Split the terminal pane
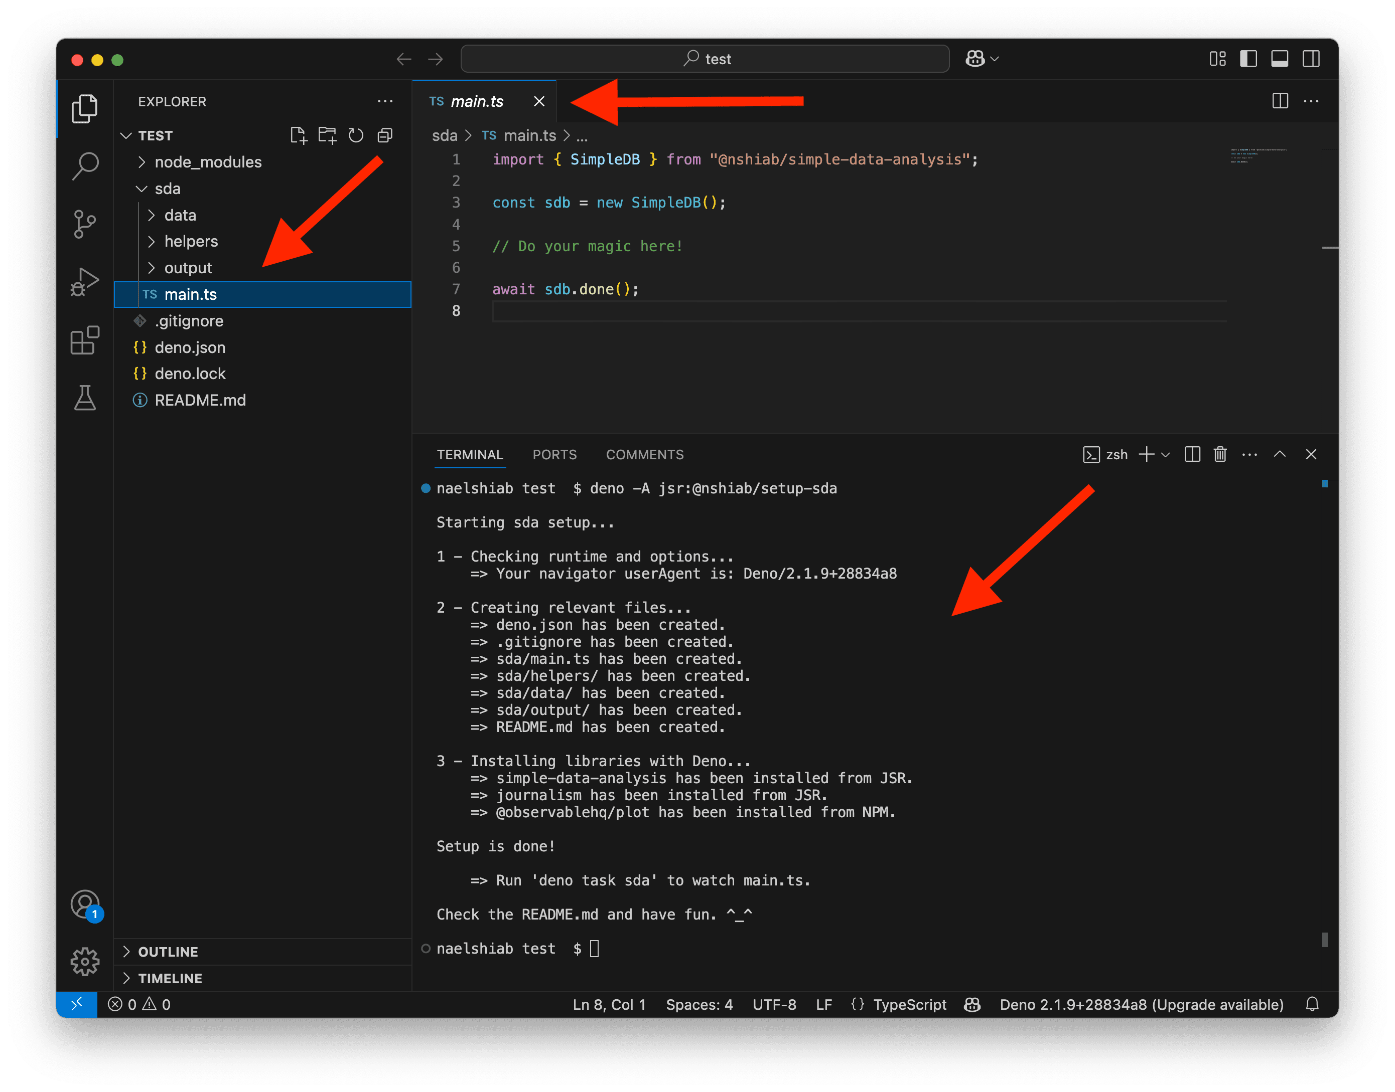The image size is (1395, 1092). [1192, 455]
